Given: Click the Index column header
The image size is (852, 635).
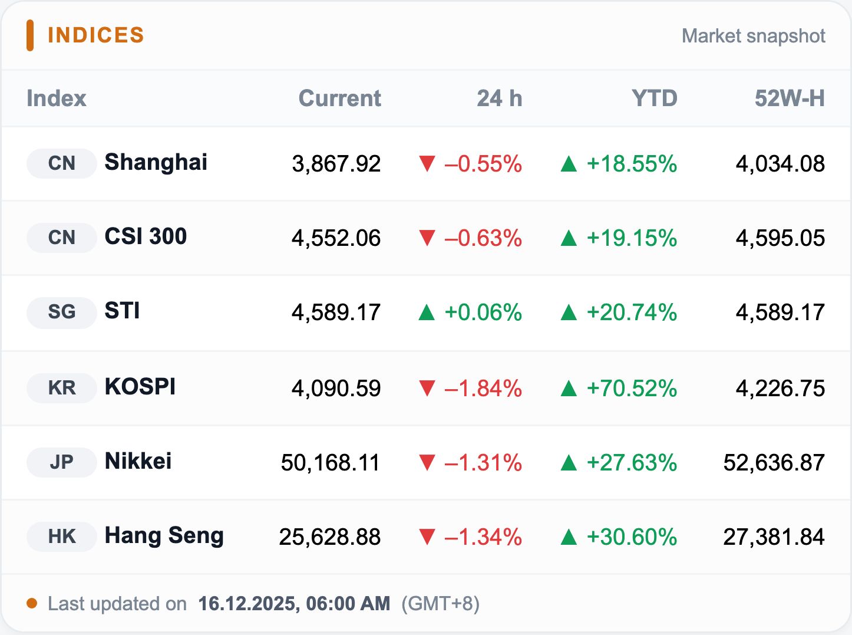Looking at the screenshot, I should pyautogui.click(x=57, y=98).
